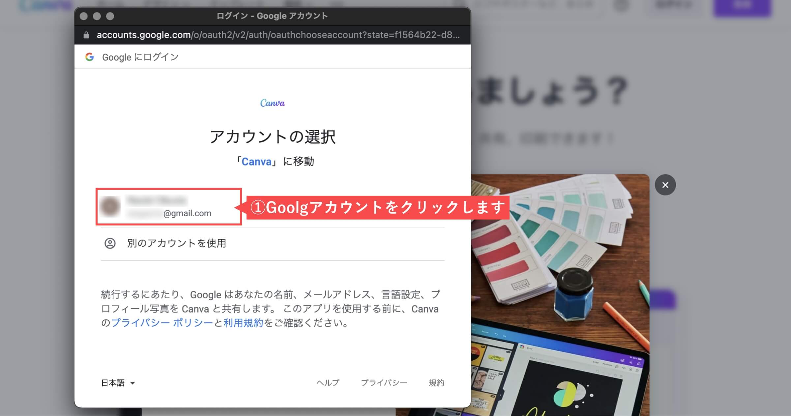The height and width of the screenshot is (416, 791).
Task: Click the middle gray window control dot
Action: (x=97, y=16)
